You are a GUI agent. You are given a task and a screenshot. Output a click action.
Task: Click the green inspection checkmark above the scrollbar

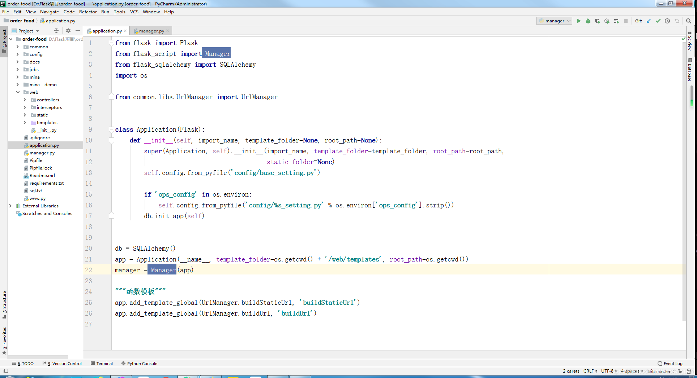click(683, 39)
